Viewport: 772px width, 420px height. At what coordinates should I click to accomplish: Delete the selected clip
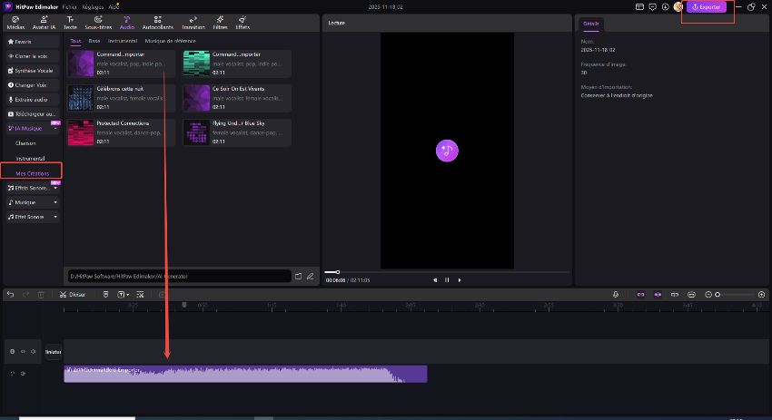[x=41, y=295]
